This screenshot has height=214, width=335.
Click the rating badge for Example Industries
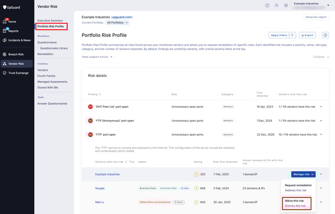[196, 174]
